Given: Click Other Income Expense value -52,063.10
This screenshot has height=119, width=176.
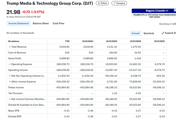Looking at the screenshot, I should click(158, 82).
